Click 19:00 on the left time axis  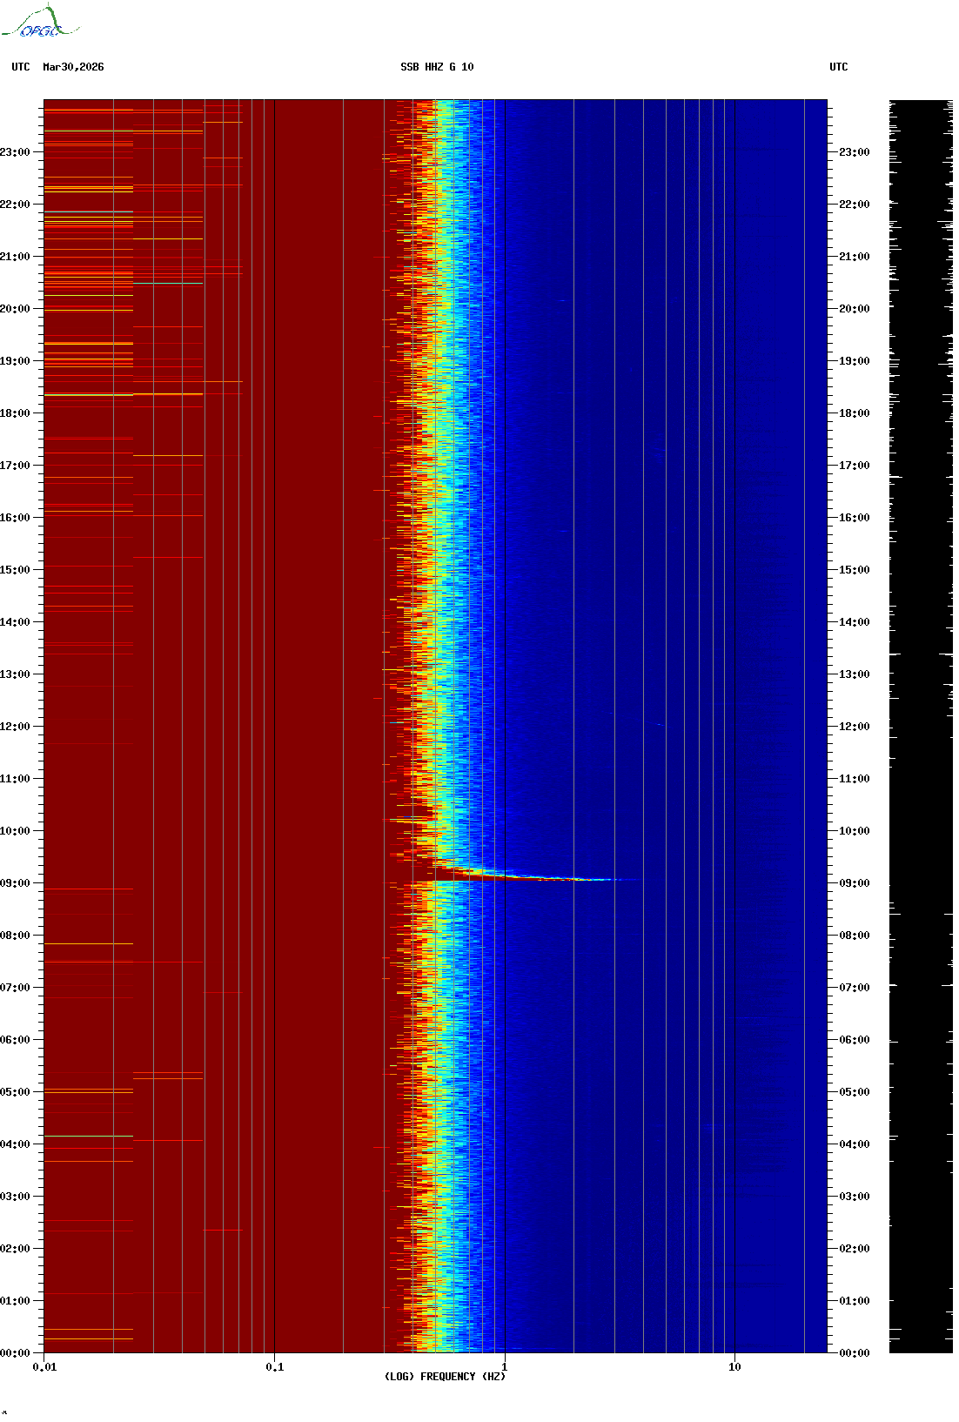point(15,361)
